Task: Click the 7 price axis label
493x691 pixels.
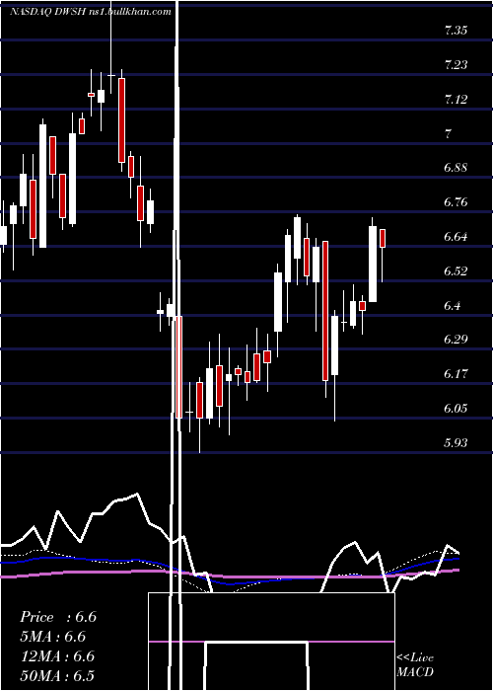Action: coord(448,133)
